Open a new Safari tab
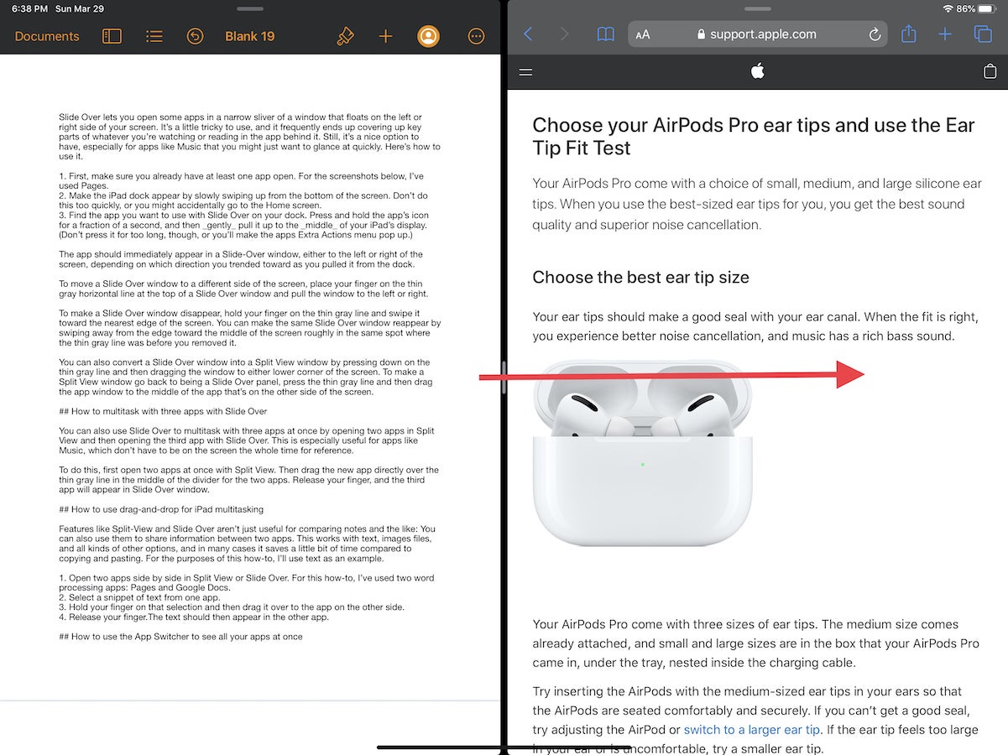The image size is (1008, 755). [x=945, y=34]
